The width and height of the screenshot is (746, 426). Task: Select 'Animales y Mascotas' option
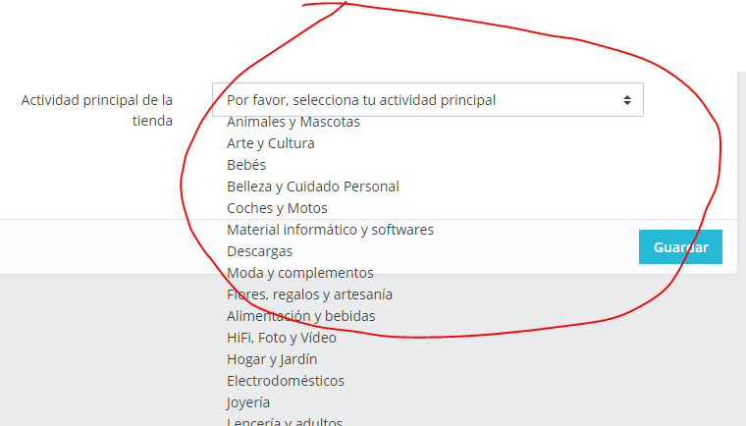[293, 122]
